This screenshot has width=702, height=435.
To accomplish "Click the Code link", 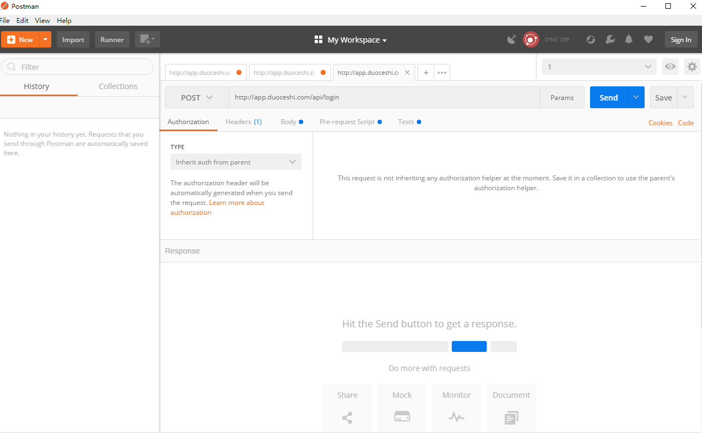I will [x=686, y=123].
